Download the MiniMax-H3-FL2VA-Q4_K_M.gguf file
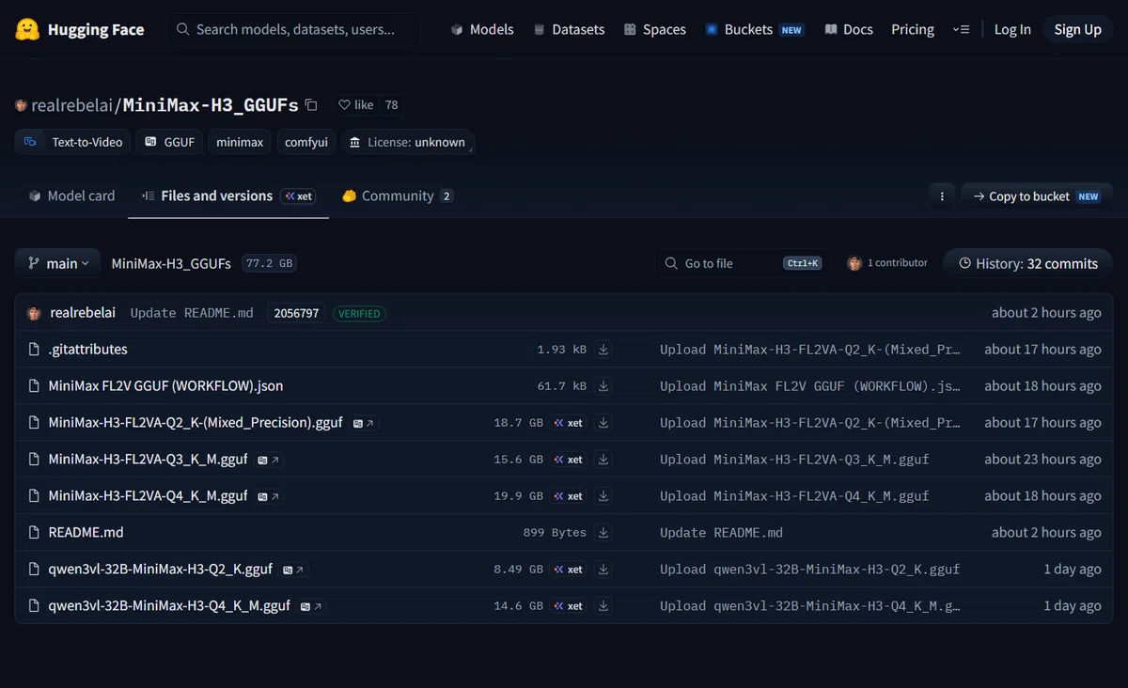Screen dimensions: 1128x688 [x=603, y=496]
